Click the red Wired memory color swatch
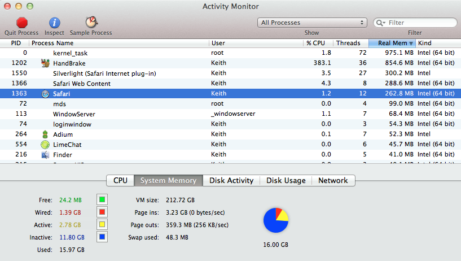This screenshot has width=461, height=261. pos(102,212)
